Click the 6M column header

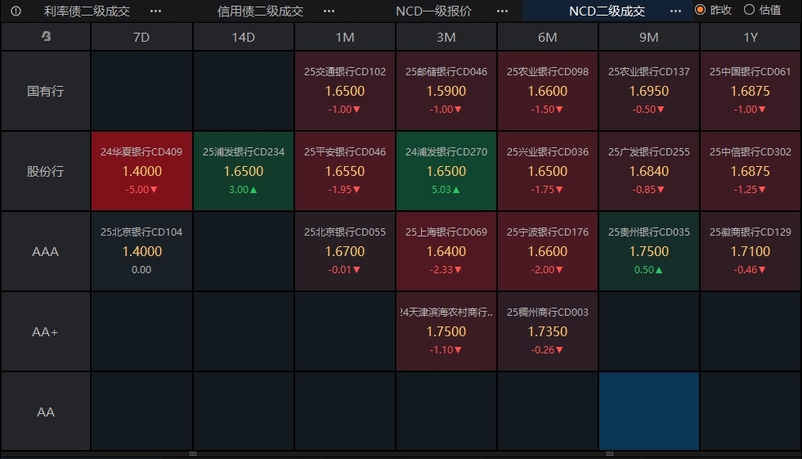coord(547,37)
